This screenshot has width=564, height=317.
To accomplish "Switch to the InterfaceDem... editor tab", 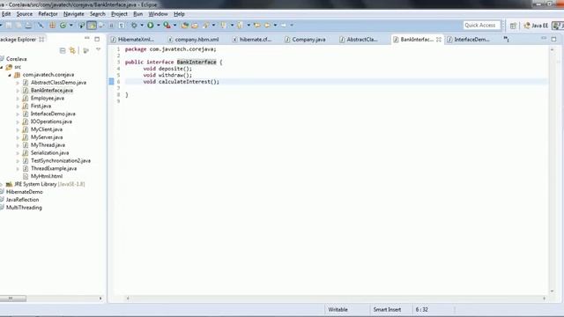I will click(x=468, y=40).
